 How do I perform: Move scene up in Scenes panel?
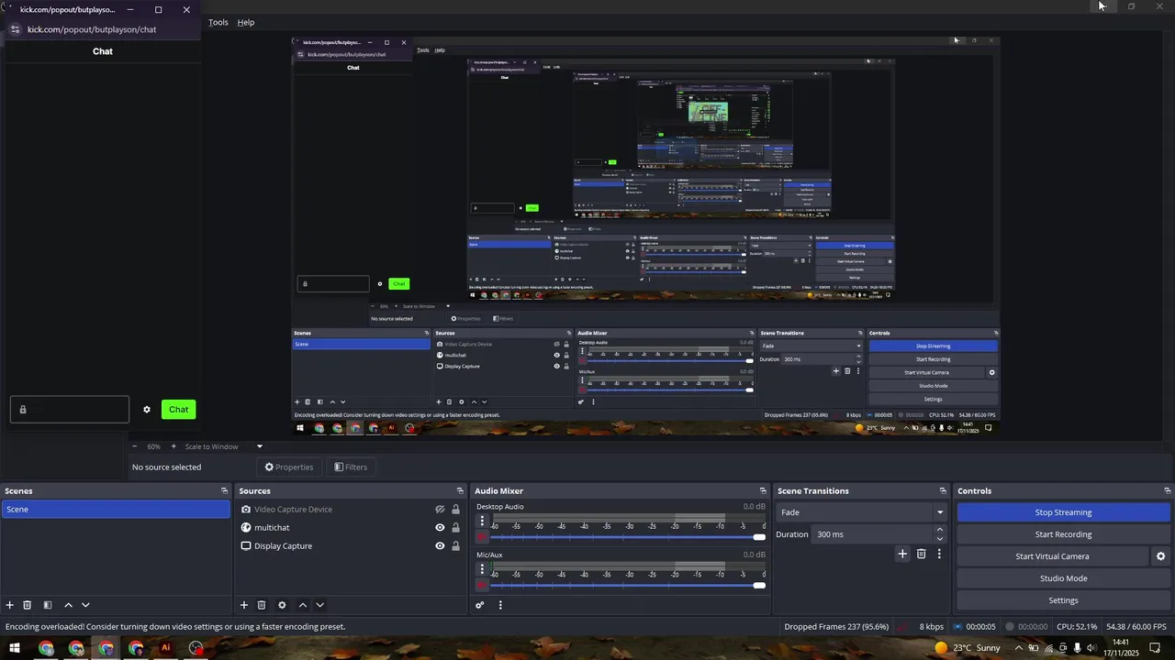67,605
